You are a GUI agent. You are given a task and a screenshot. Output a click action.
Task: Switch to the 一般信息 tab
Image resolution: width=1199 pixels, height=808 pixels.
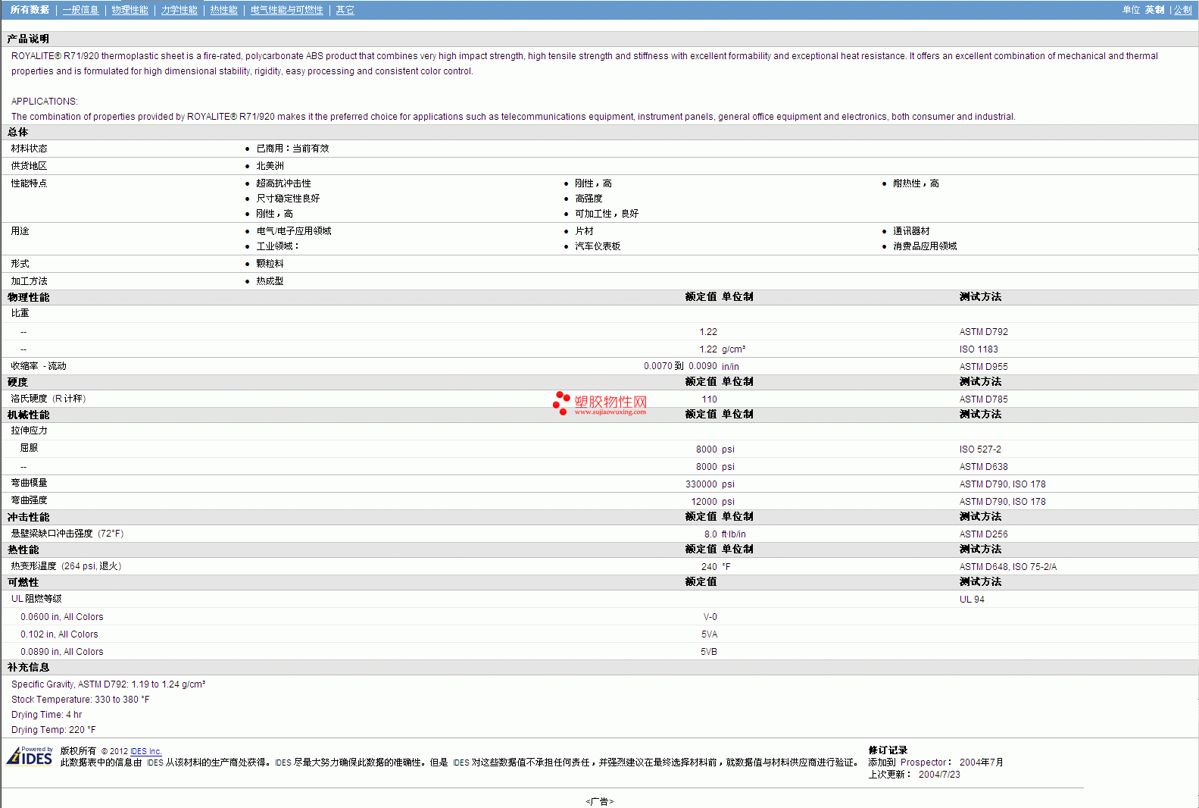coord(80,10)
